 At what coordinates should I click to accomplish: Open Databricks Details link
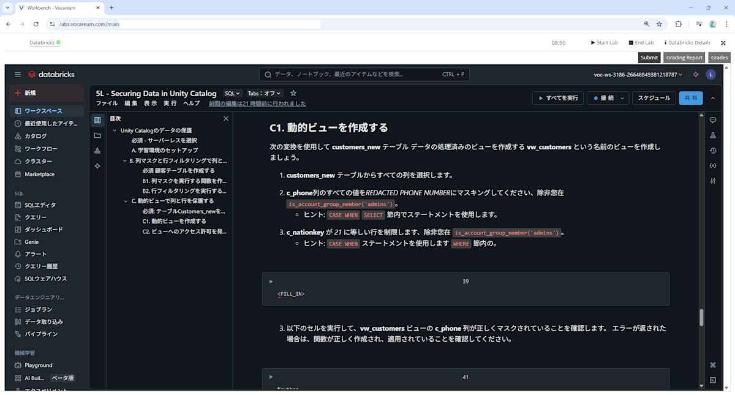pyautogui.click(x=687, y=43)
